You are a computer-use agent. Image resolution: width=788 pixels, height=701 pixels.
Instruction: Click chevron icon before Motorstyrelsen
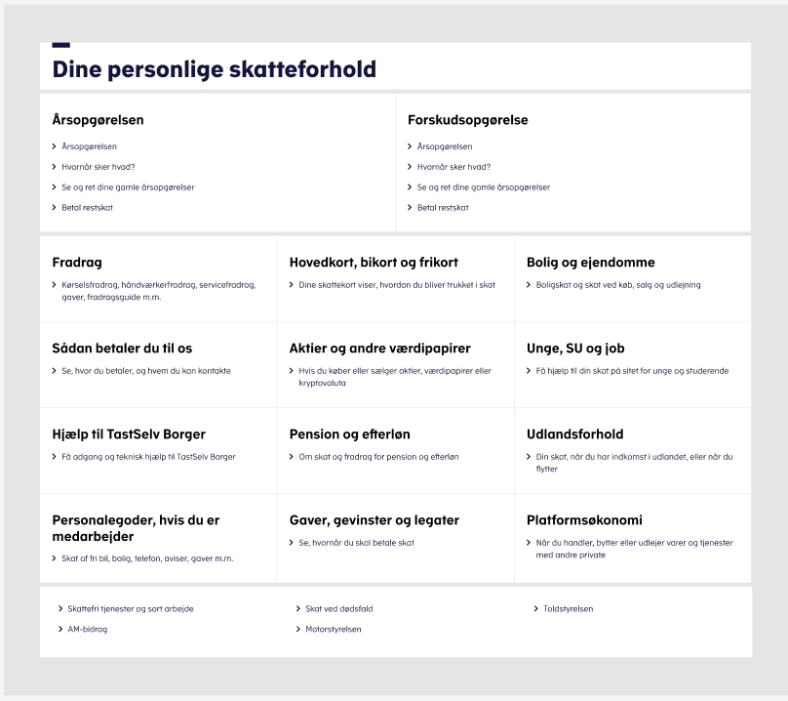297,630
